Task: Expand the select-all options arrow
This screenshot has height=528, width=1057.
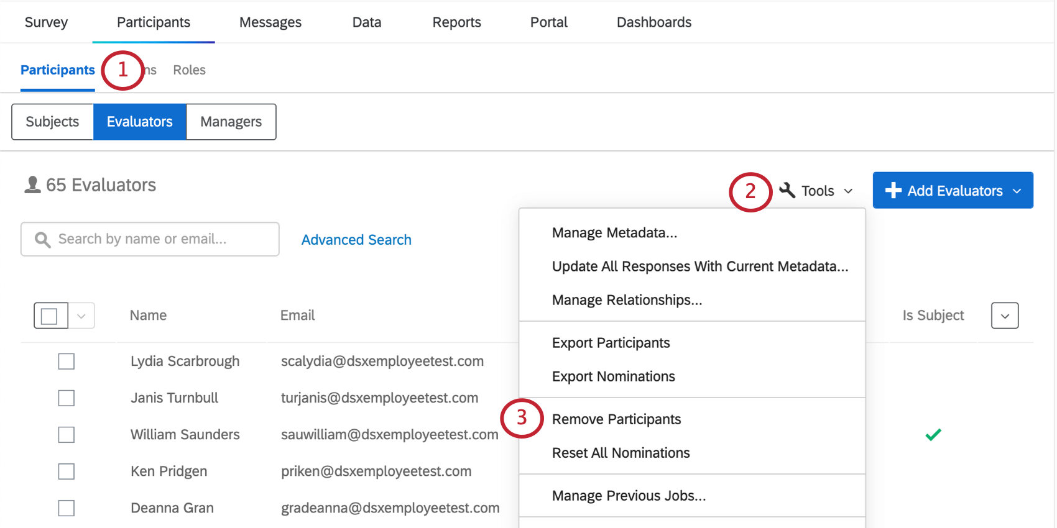Action: click(81, 316)
